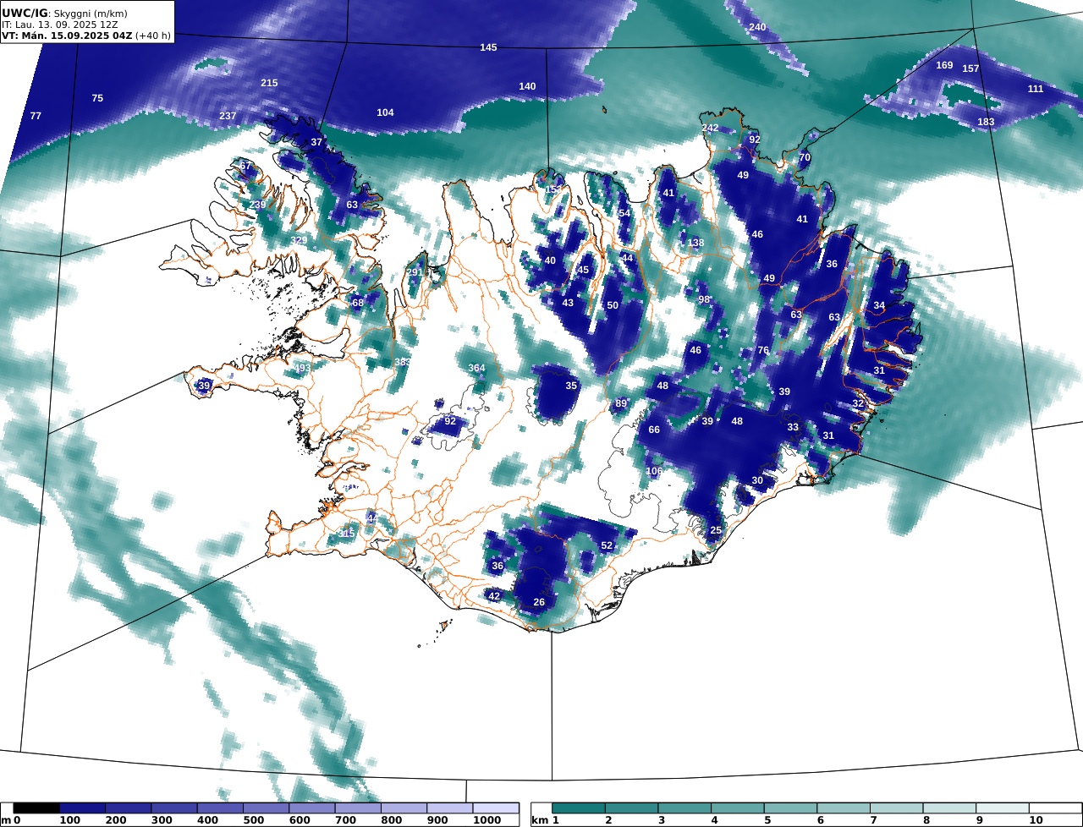
Task: Click the visibility value 54
Action: pos(624,213)
